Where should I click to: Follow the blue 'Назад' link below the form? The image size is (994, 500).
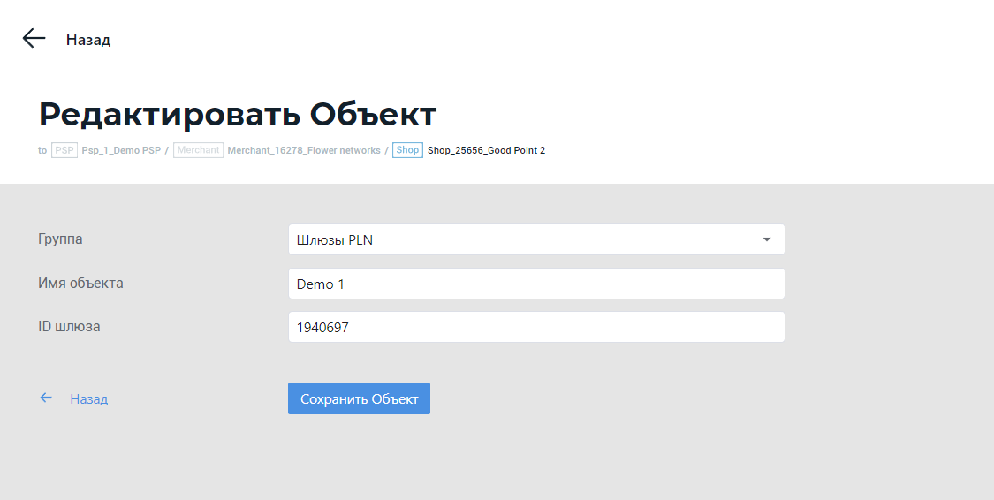pos(89,399)
